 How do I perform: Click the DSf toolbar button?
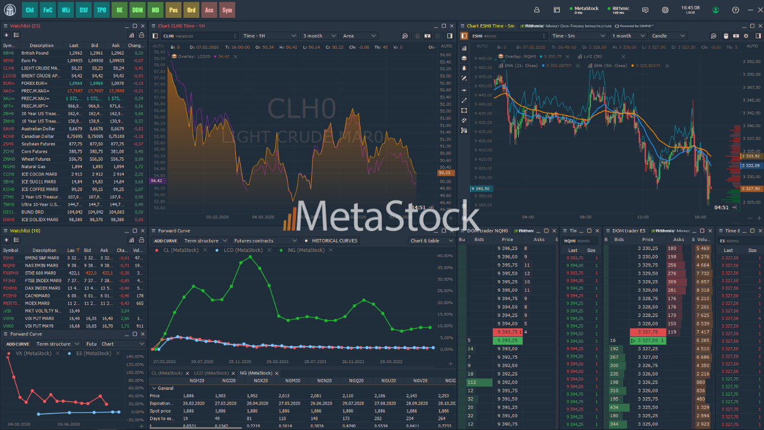tap(84, 10)
